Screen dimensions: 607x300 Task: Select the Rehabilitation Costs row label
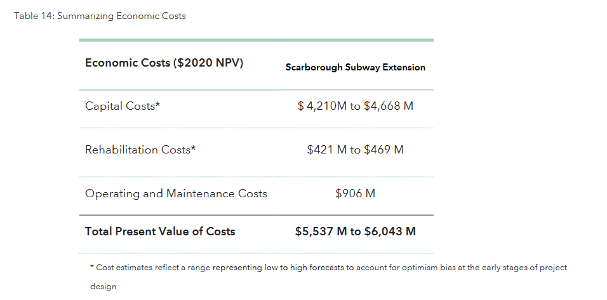(140, 150)
